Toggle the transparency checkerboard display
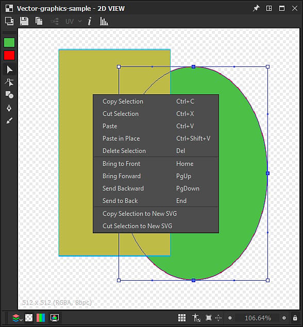Screen dimensions: 303x327 [29, 318]
